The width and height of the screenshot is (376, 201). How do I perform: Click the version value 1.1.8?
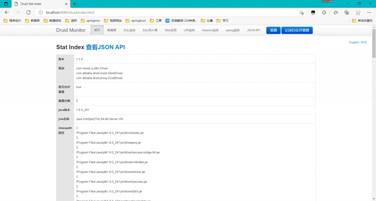pyautogui.click(x=79, y=59)
